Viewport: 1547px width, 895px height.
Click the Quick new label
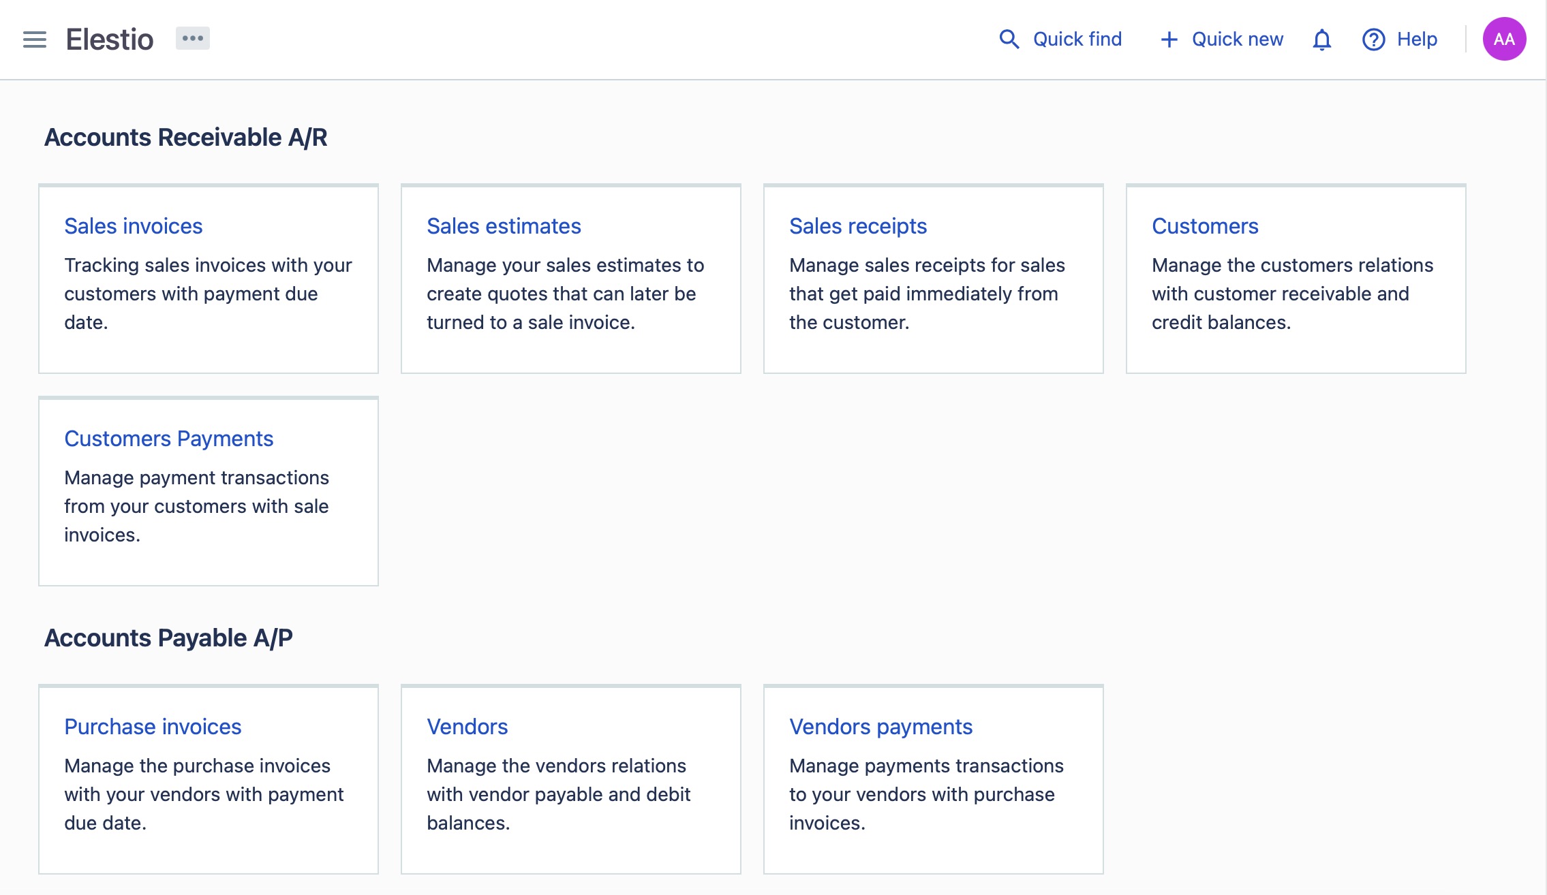click(1237, 40)
